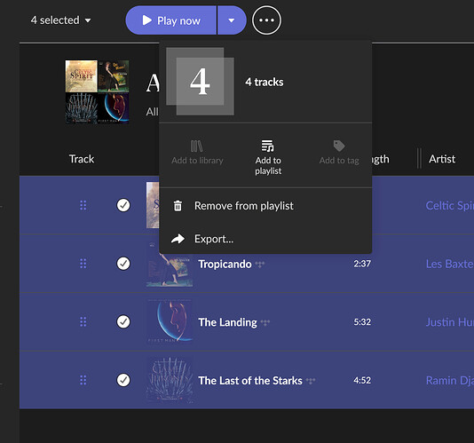474x443 pixels.
Task: Uncheck The Last of the Starks checkbox
Action: [123, 380]
